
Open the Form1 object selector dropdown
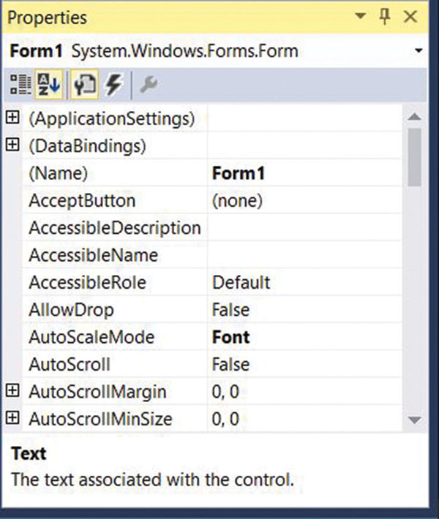419,52
